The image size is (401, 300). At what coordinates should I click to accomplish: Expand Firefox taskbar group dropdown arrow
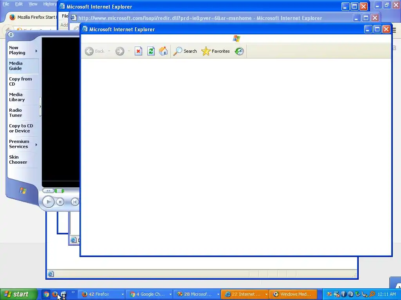click(123, 295)
